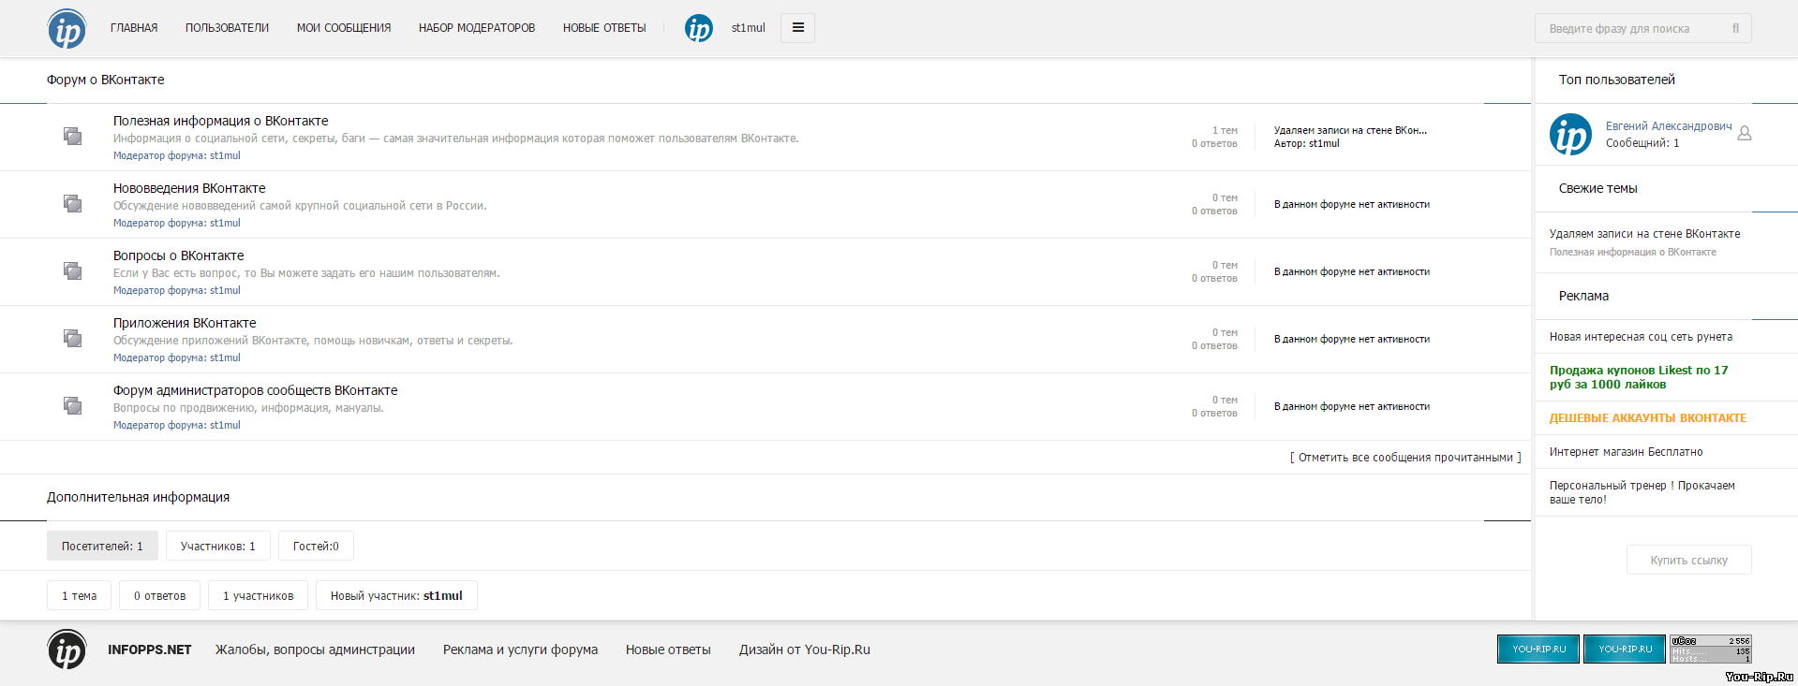The image size is (1798, 686).
Task: Click folder icon for Нововведения ВКонтакте
Action: [x=72, y=203]
